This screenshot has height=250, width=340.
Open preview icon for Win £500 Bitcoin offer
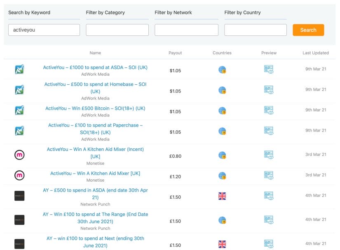269,110
